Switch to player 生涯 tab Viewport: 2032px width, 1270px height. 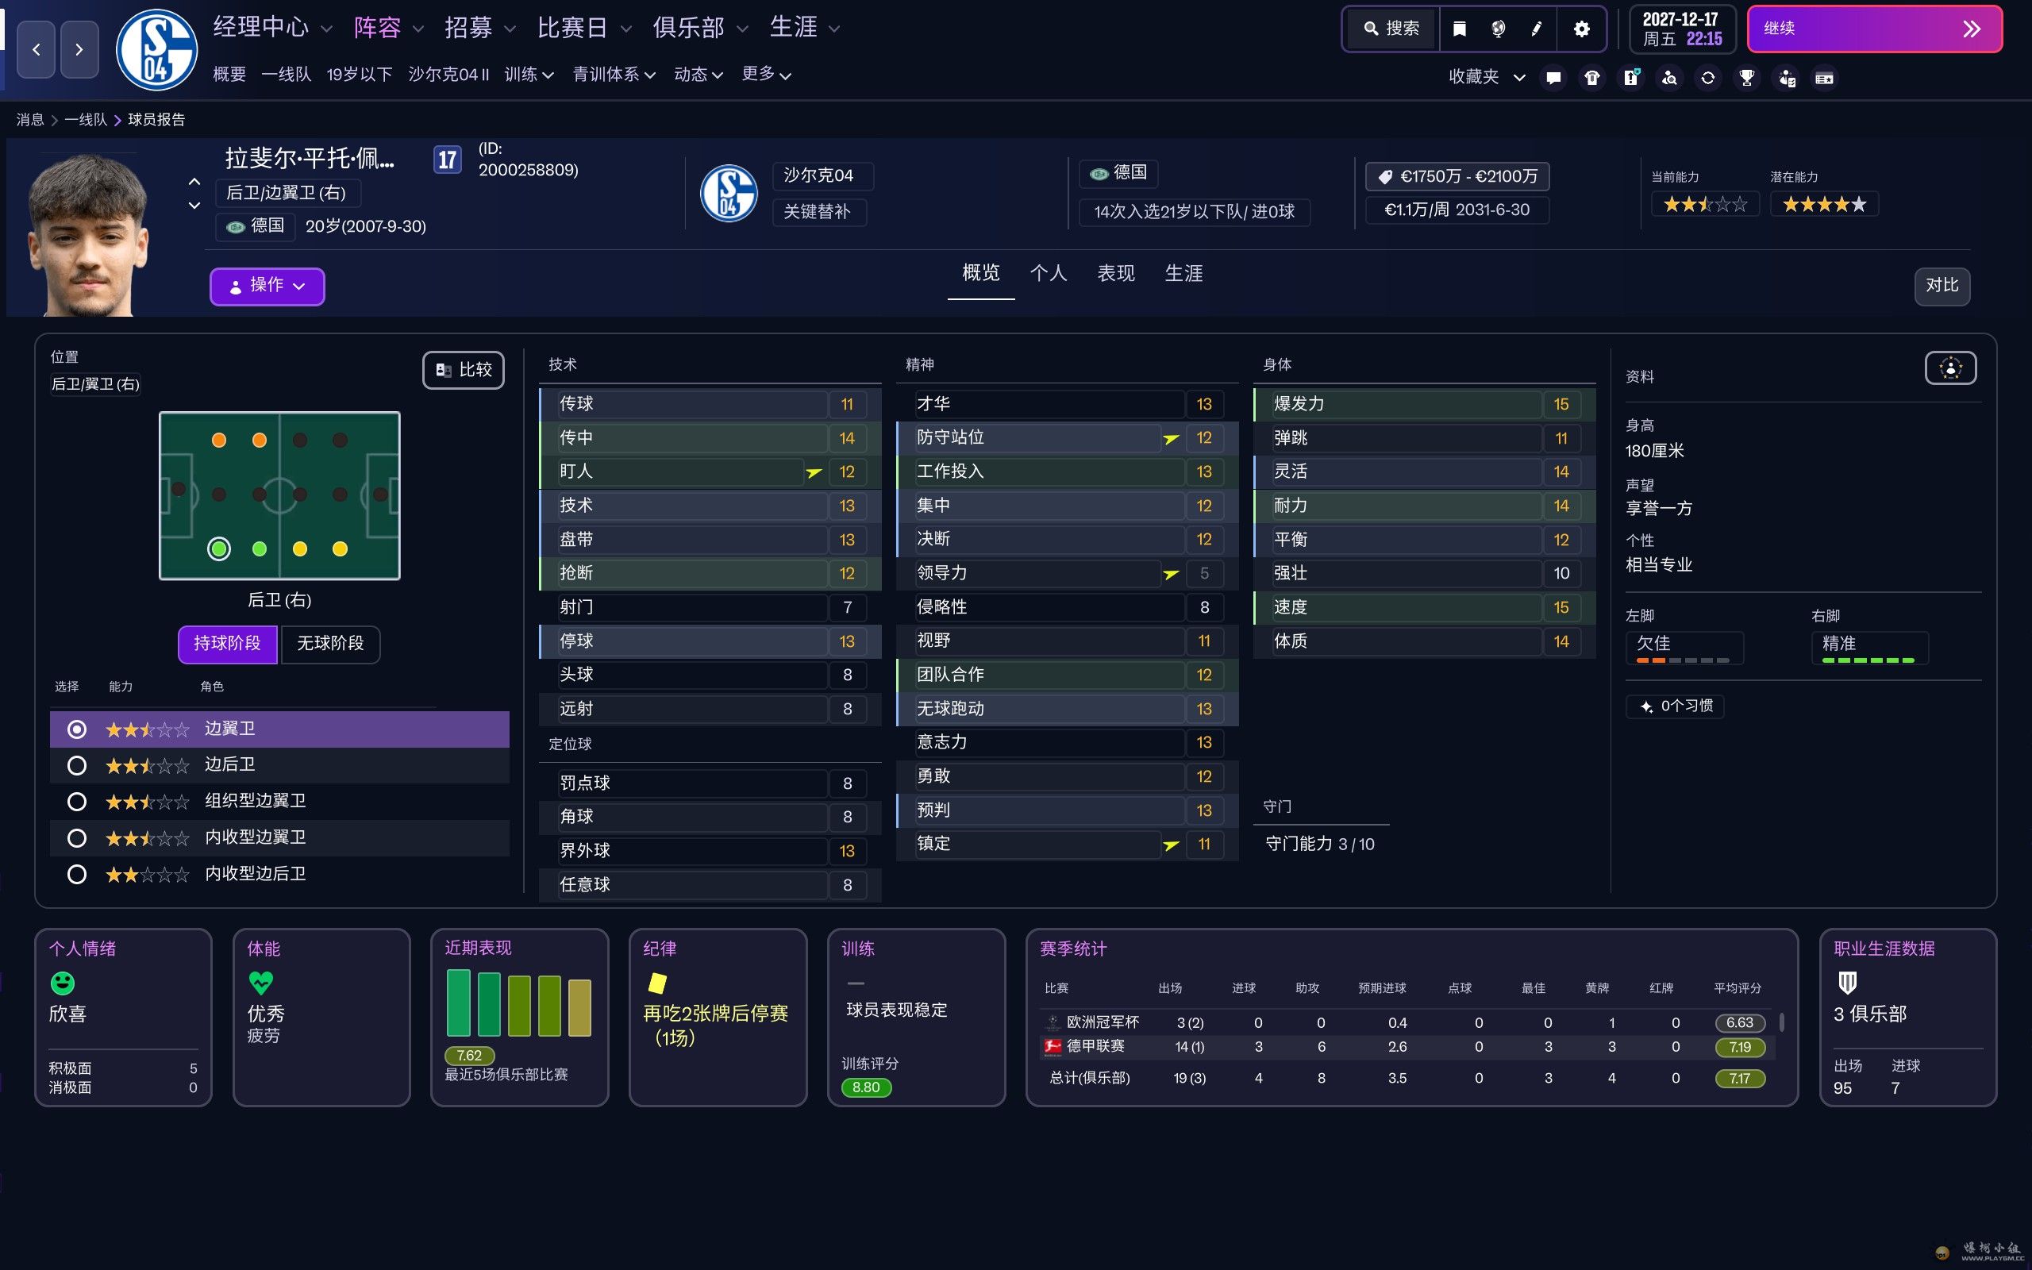pyautogui.click(x=1184, y=273)
